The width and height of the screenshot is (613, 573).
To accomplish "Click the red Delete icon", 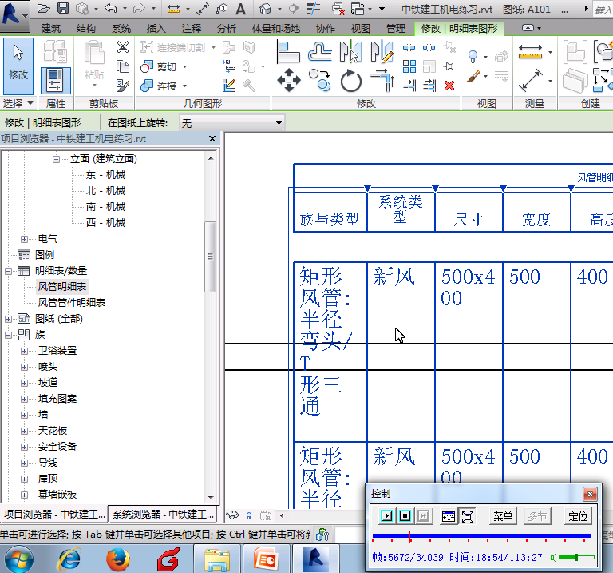I will pos(449,85).
